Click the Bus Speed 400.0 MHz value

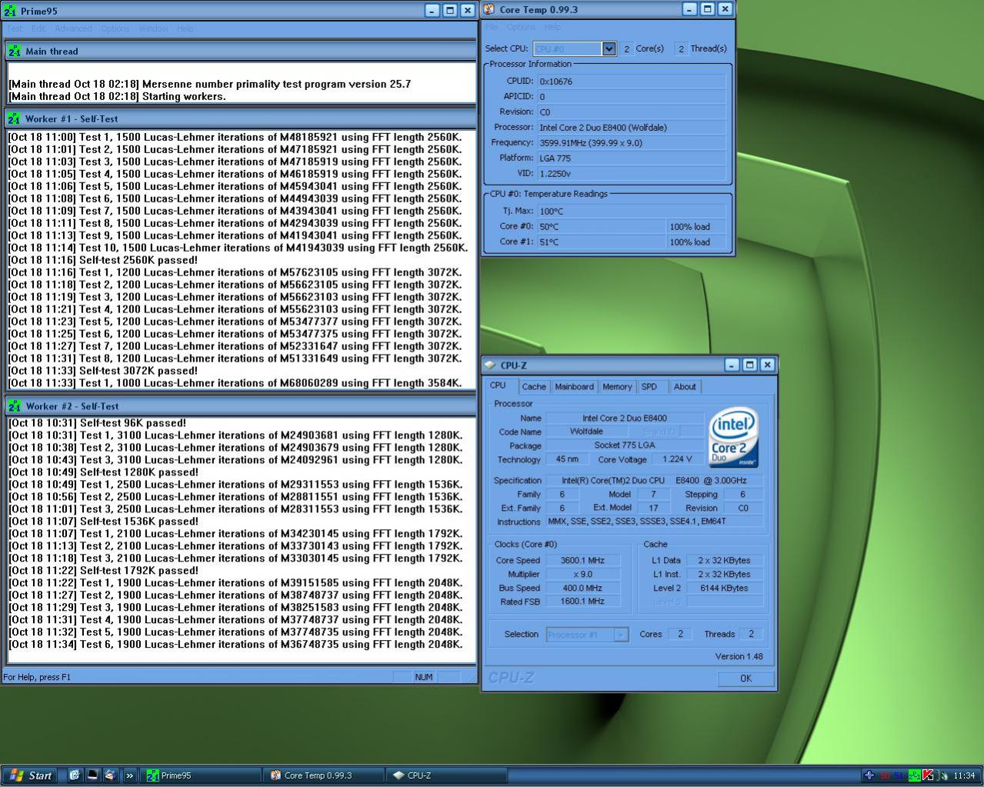tap(582, 589)
